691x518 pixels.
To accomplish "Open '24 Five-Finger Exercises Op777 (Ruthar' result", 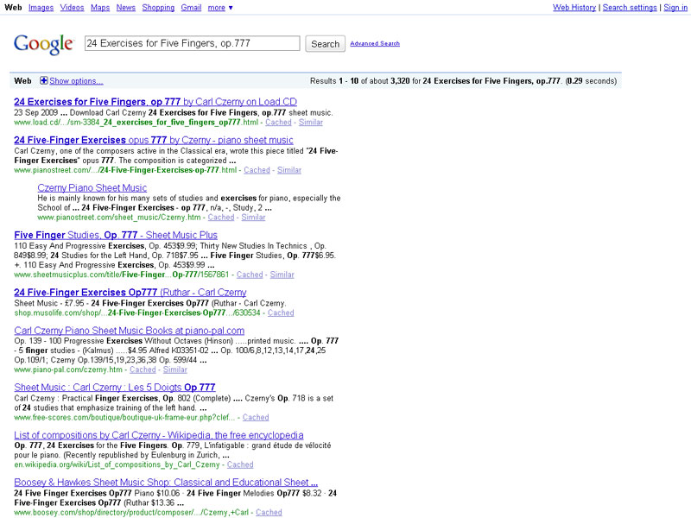I will pos(130,293).
